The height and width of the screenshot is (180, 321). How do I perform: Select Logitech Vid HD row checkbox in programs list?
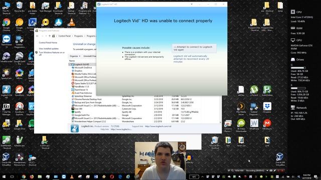tap(70, 64)
